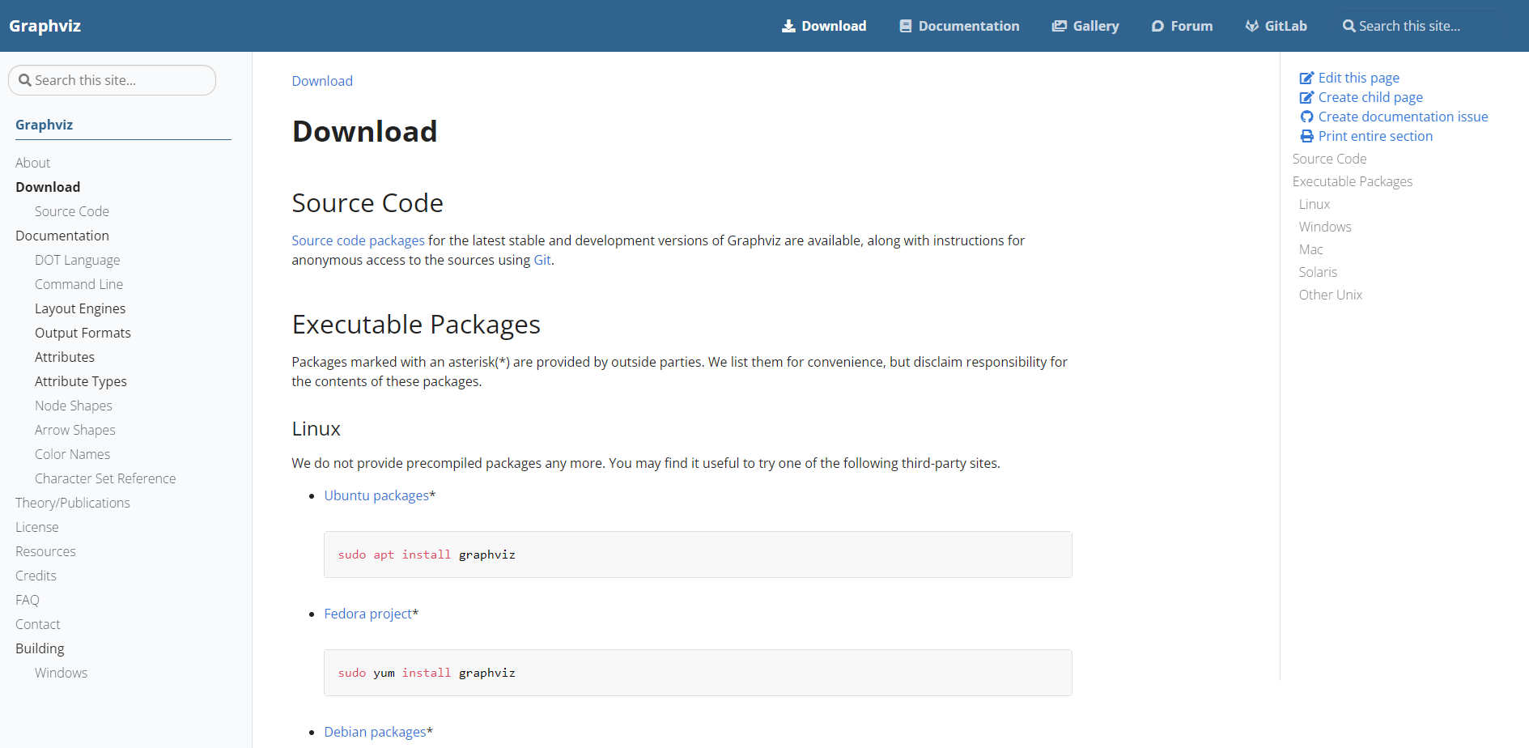This screenshot has height=748, width=1529.
Task: Open the Forum navbar link
Action: pyautogui.click(x=1182, y=26)
